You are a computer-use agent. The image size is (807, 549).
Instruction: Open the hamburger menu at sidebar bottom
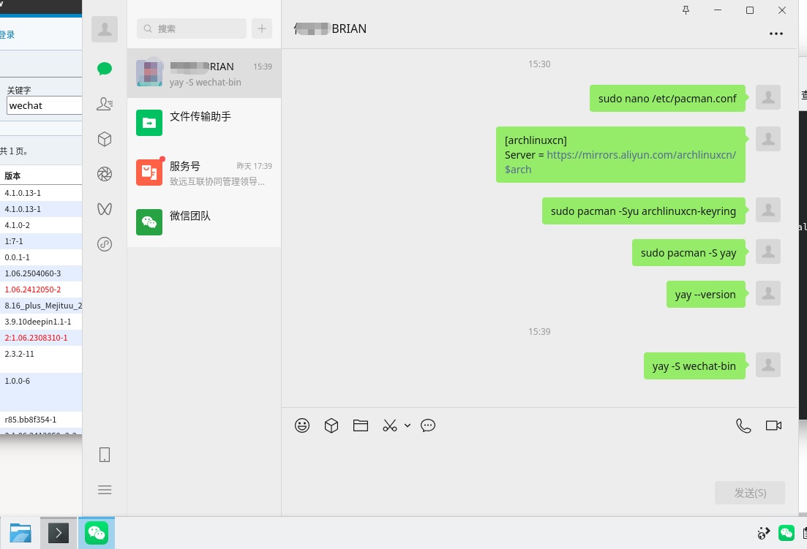[105, 490]
